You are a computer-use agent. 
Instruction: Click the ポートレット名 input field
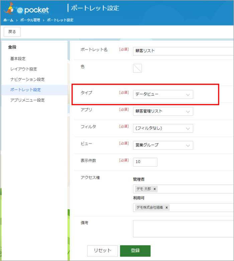click(x=183, y=51)
